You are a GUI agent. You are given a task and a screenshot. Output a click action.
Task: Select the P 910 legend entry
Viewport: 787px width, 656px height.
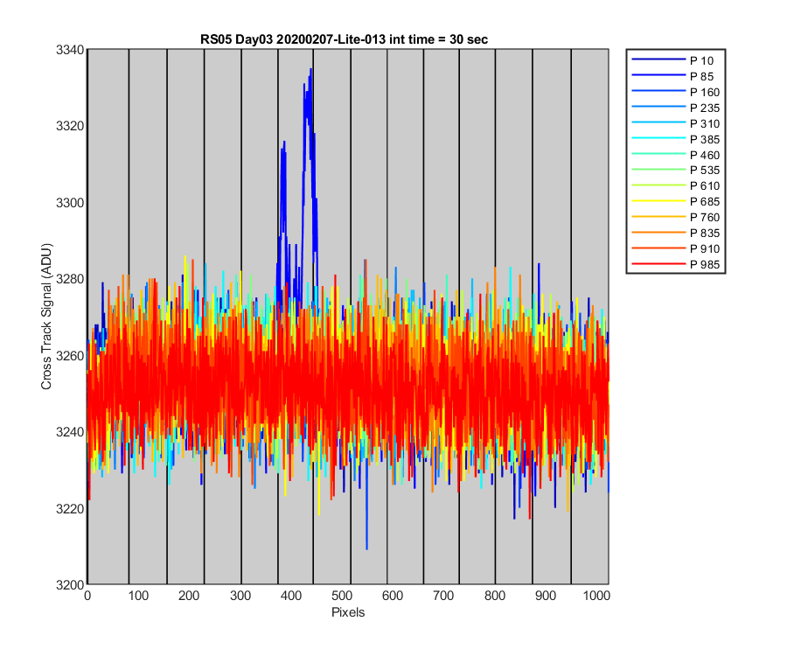click(x=676, y=248)
